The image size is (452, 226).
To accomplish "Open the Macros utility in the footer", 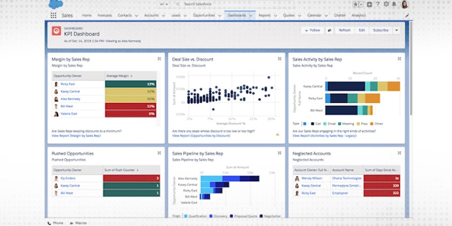I will click(79, 223).
